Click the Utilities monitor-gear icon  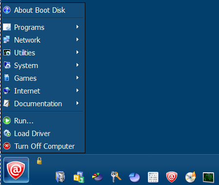click(7, 52)
